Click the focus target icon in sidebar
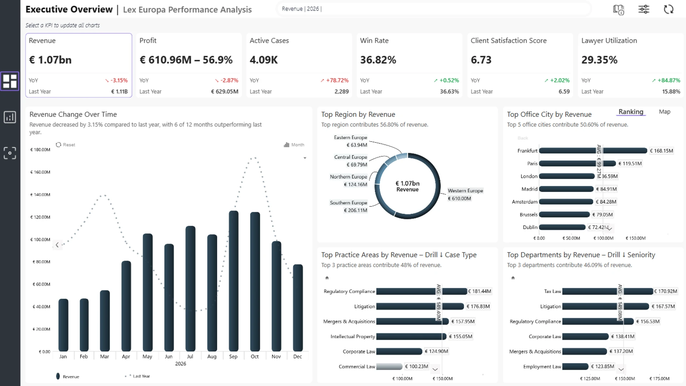Image resolution: width=686 pixels, height=386 pixels. [10, 153]
